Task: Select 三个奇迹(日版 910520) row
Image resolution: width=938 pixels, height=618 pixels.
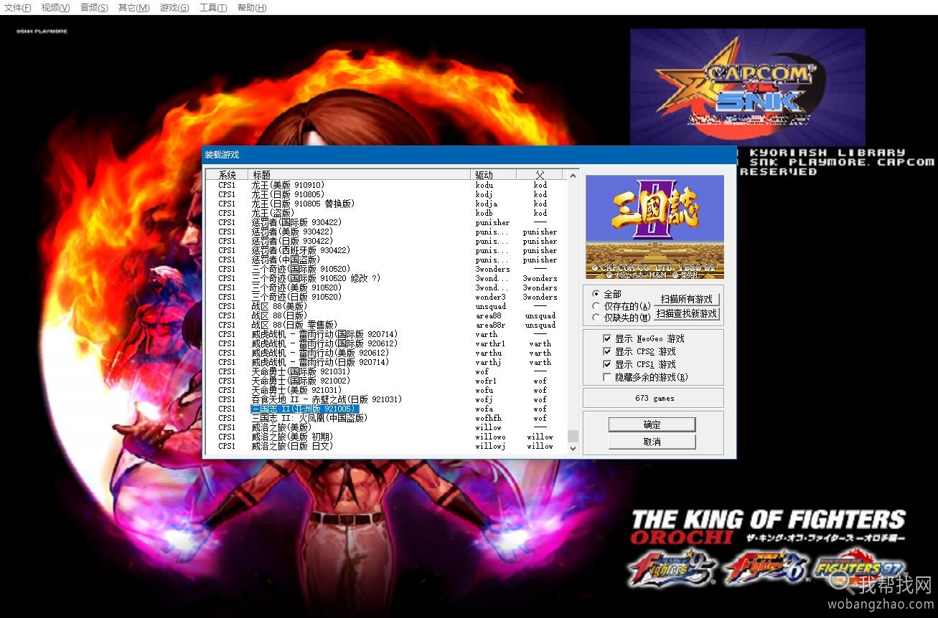Action: (386, 297)
